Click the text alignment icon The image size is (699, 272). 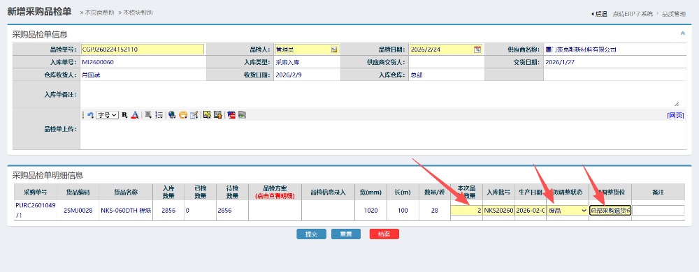point(148,115)
